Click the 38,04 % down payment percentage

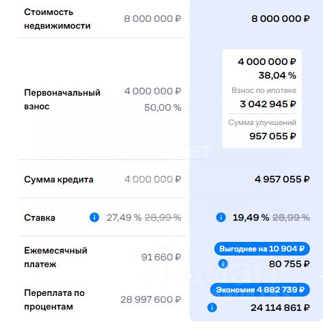[277, 75]
